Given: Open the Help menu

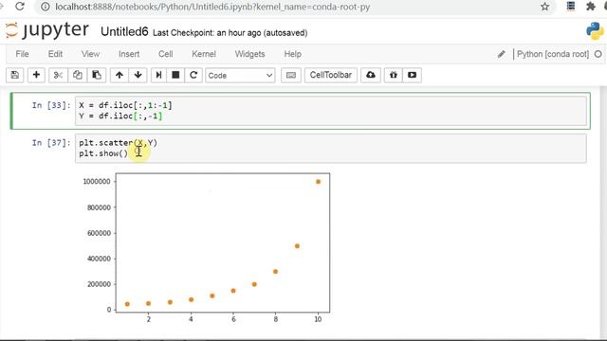Looking at the screenshot, I should [x=293, y=54].
